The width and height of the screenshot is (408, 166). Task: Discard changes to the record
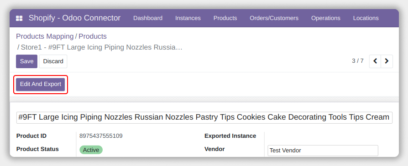pyautogui.click(x=53, y=61)
